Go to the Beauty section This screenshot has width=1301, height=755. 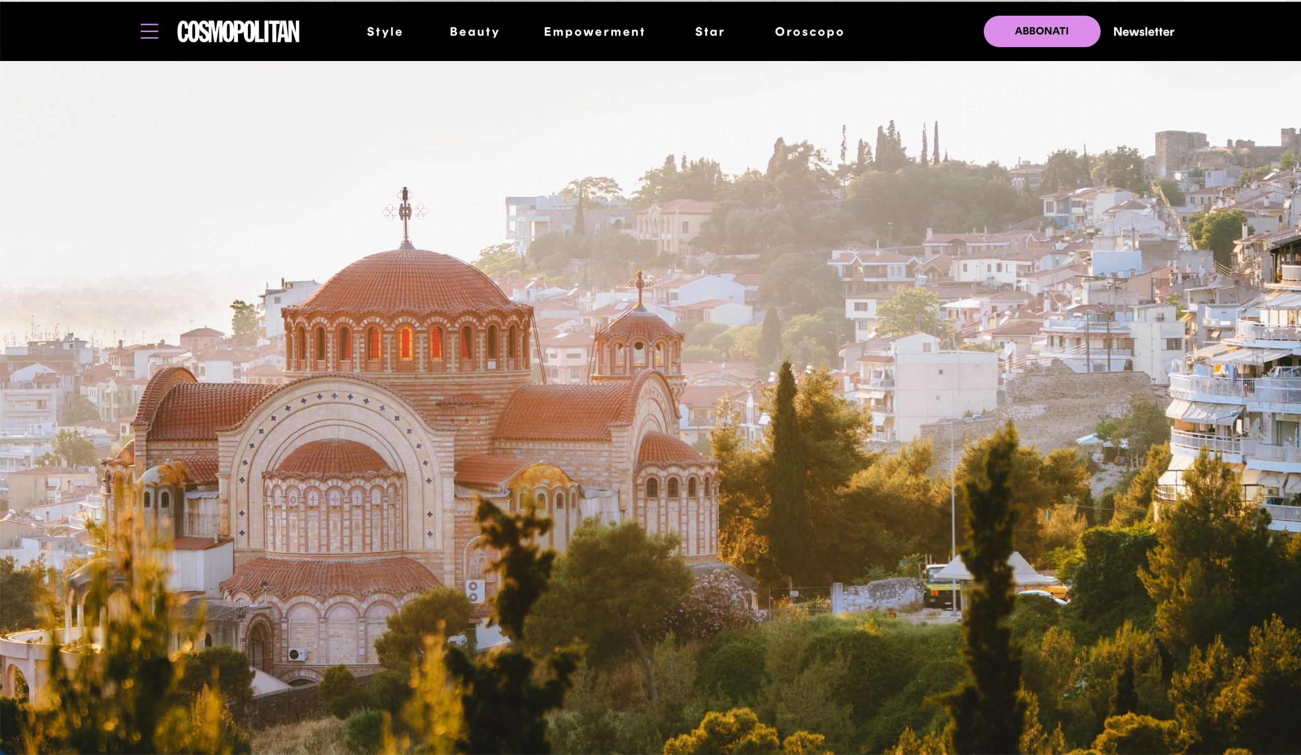point(475,32)
